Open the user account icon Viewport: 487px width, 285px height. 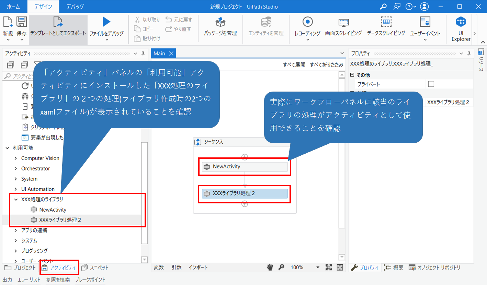(x=424, y=7)
